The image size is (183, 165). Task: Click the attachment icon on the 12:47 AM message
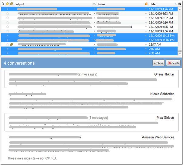(x=12, y=44)
